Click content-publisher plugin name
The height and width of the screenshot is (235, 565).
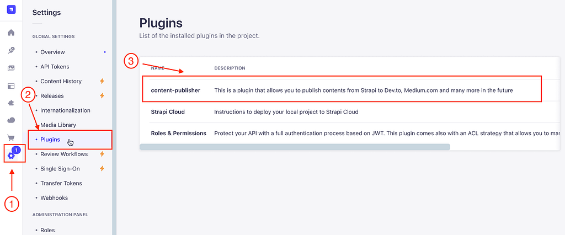point(175,90)
